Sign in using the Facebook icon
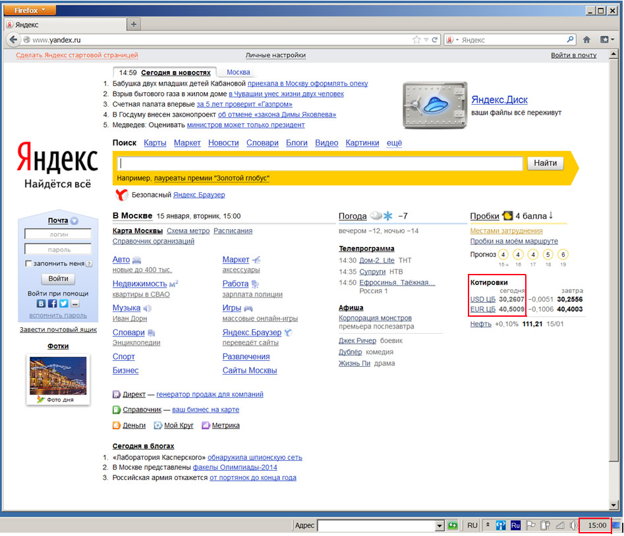624x536 pixels. click(52, 304)
